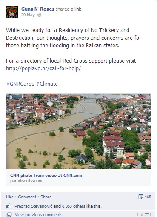The width and height of the screenshot is (157, 217).
Task: Open Predrag Stevanović's profile
Action: click(34, 206)
